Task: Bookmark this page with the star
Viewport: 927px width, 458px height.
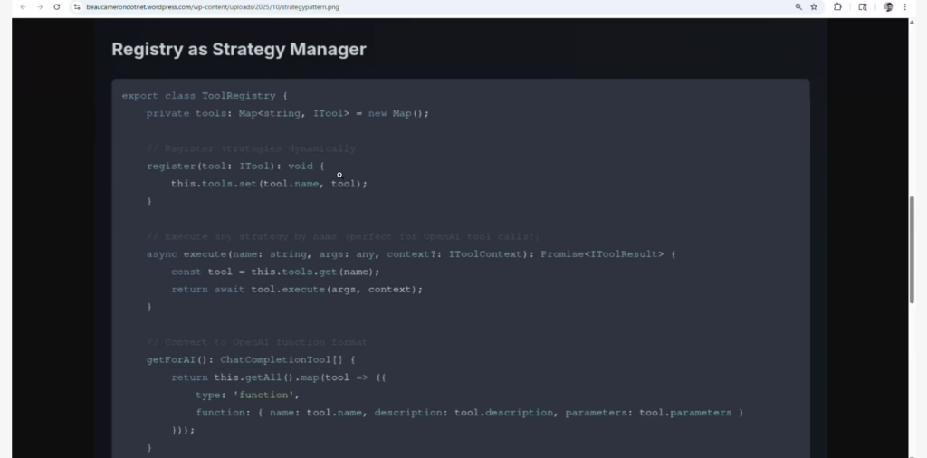Action: (814, 7)
